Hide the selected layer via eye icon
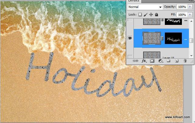The image size is (195, 123). pos(130,39)
